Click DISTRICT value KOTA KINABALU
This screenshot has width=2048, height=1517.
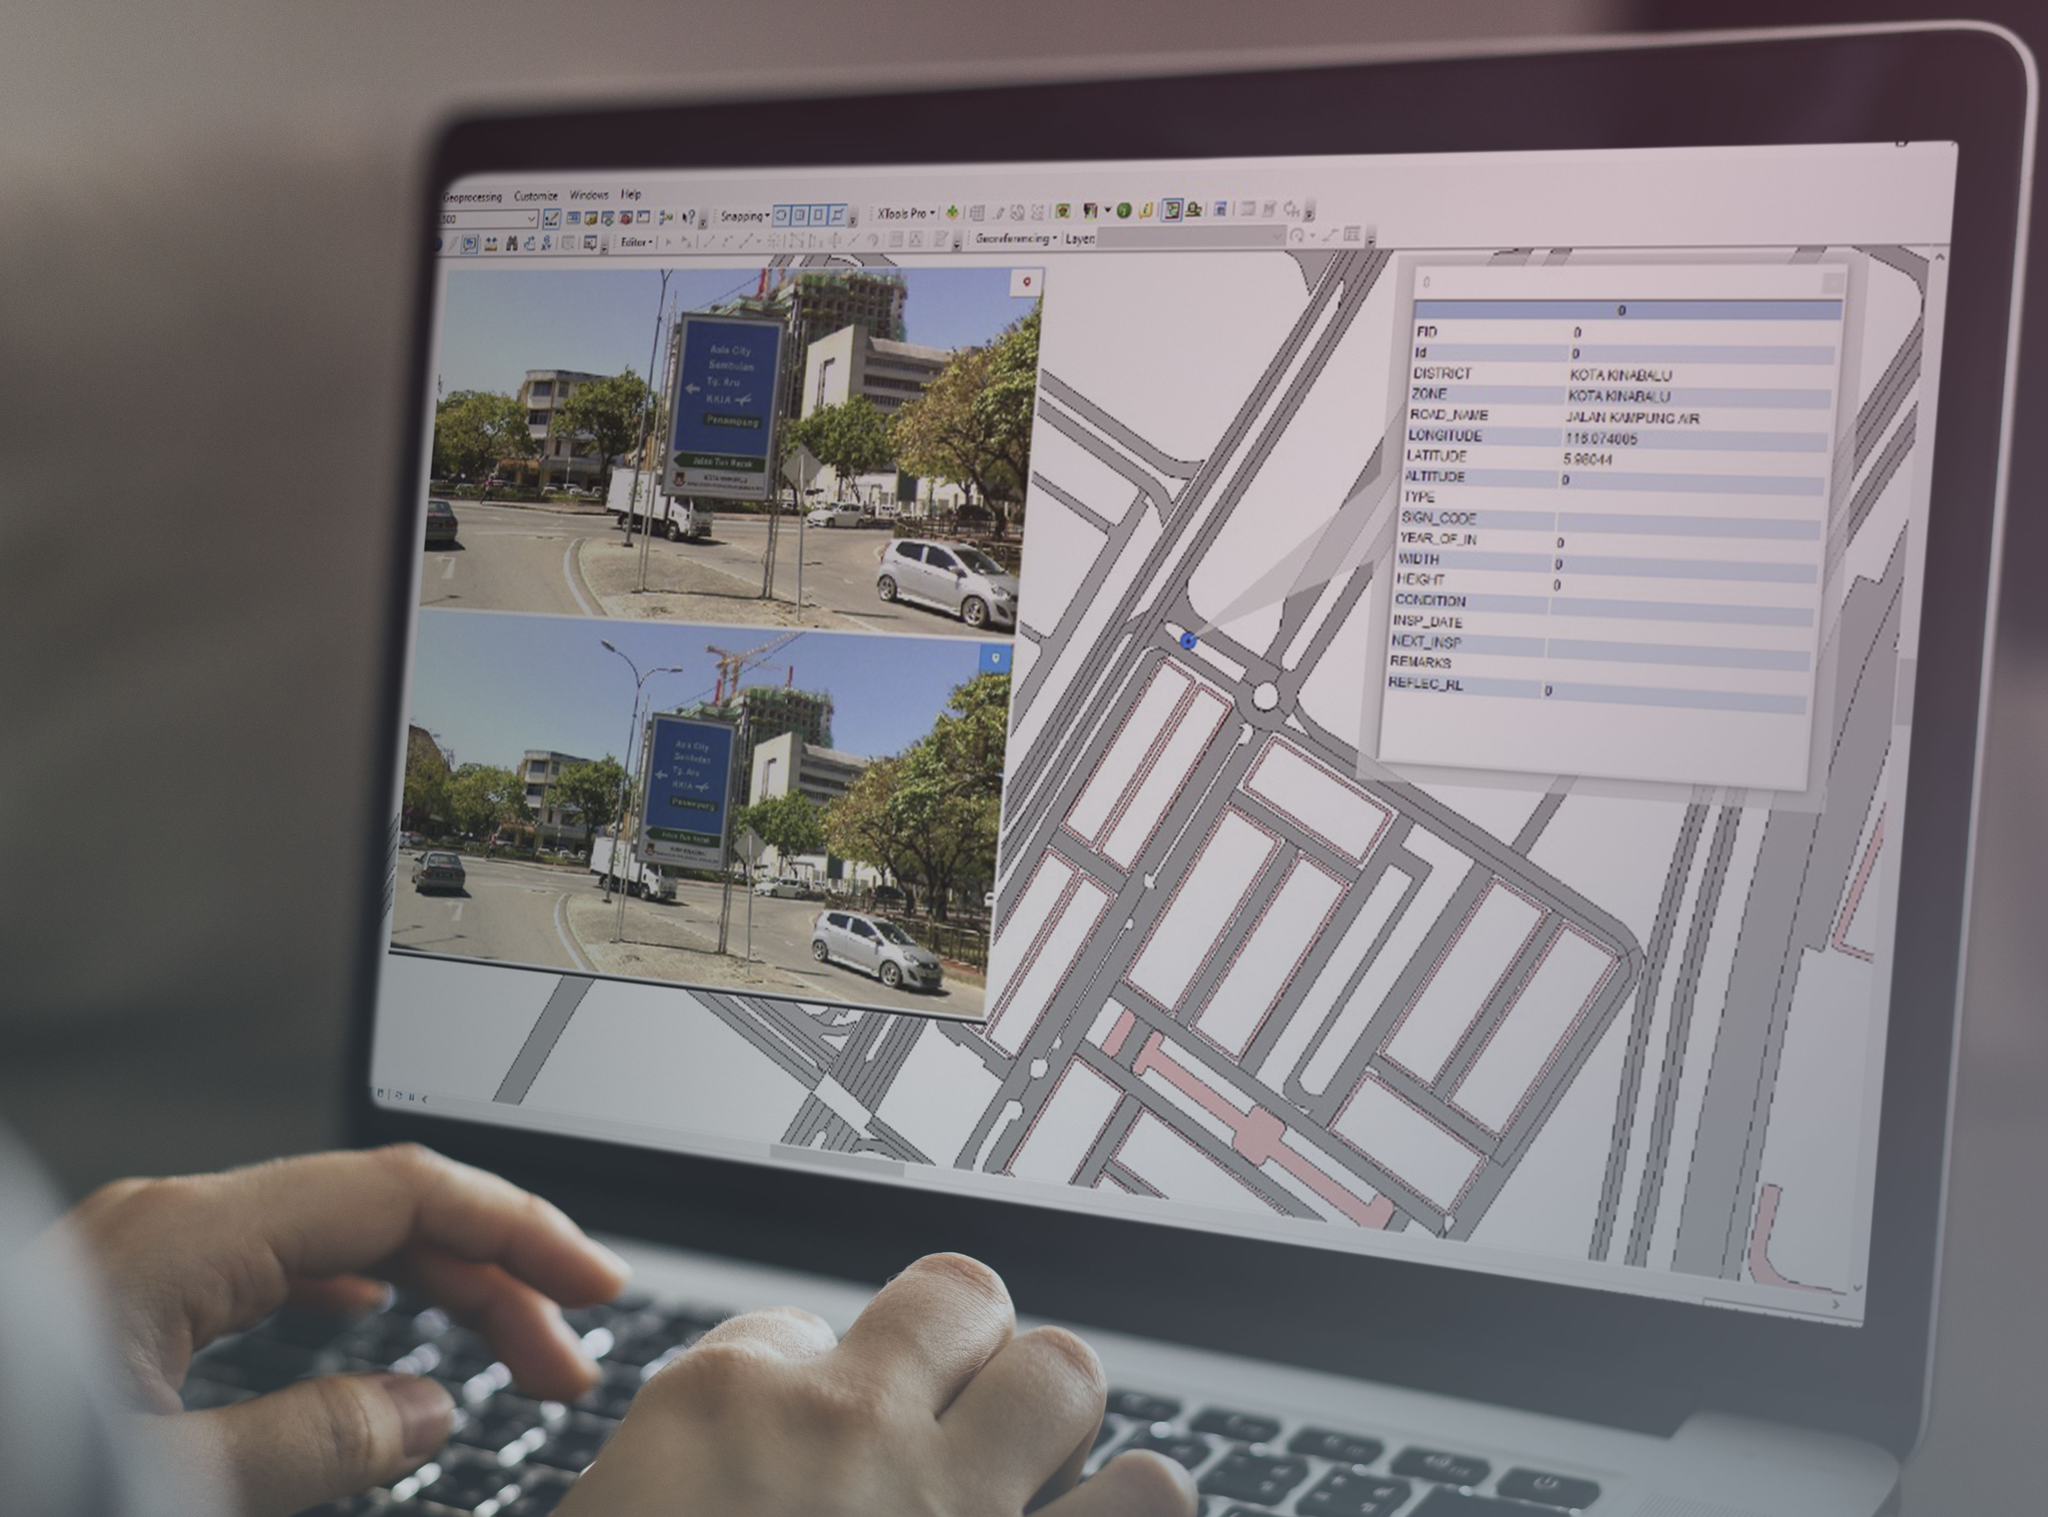[1620, 375]
